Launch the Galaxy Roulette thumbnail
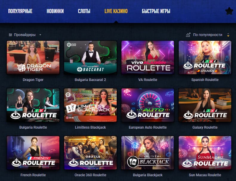Image resolution: width=236 pixels, height=181 pixels. pyautogui.click(x=205, y=105)
